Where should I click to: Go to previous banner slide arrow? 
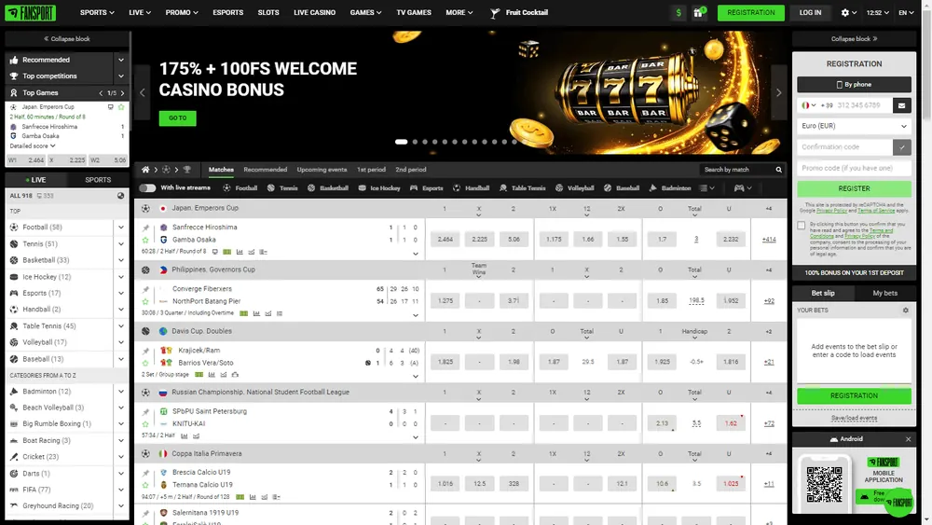[x=142, y=92]
